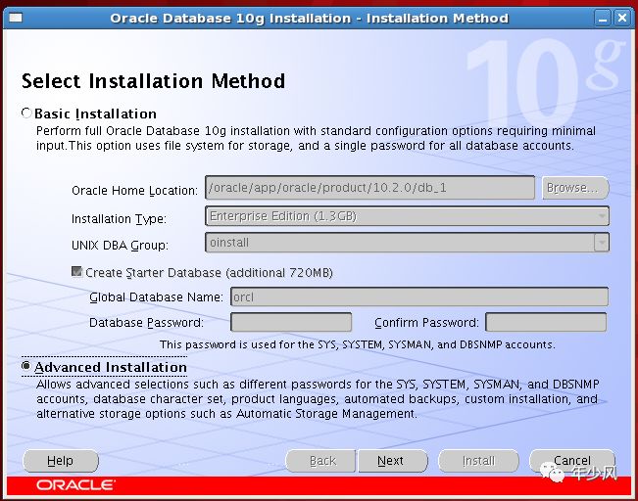This screenshot has height=501, width=638.
Task: Click the Browse button
Action: coord(575,188)
